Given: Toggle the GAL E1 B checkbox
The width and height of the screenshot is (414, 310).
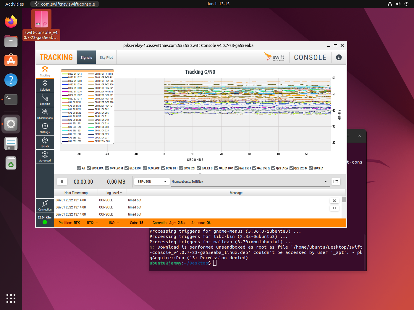Looking at the screenshot, I should point(199,168).
